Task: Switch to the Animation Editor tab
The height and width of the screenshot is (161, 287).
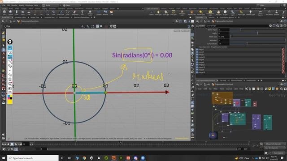Action: click(20, 17)
